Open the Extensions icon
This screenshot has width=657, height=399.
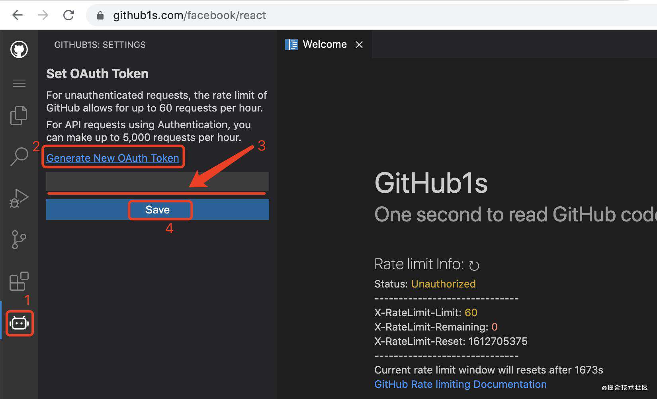tap(19, 281)
